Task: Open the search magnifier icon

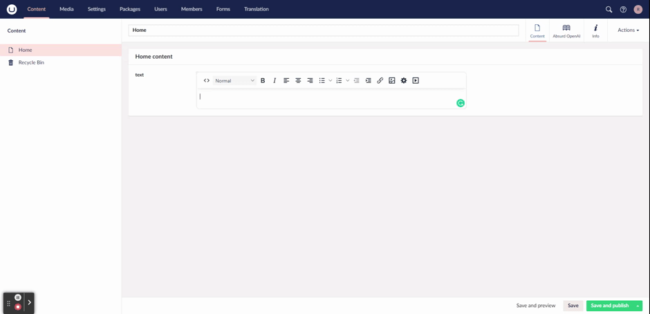Action: (609, 9)
